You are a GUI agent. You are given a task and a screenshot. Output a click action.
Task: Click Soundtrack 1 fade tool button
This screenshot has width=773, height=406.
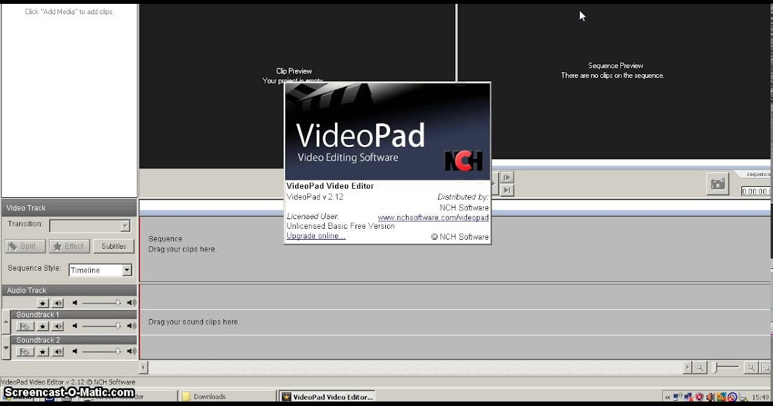pyautogui.click(x=25, y=327)
